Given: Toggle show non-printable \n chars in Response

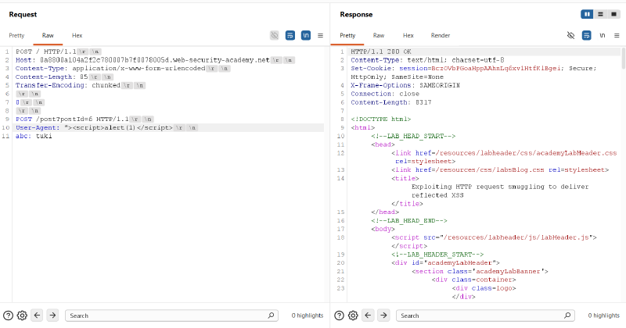Looking at the screenshot, I should [602, 35].
